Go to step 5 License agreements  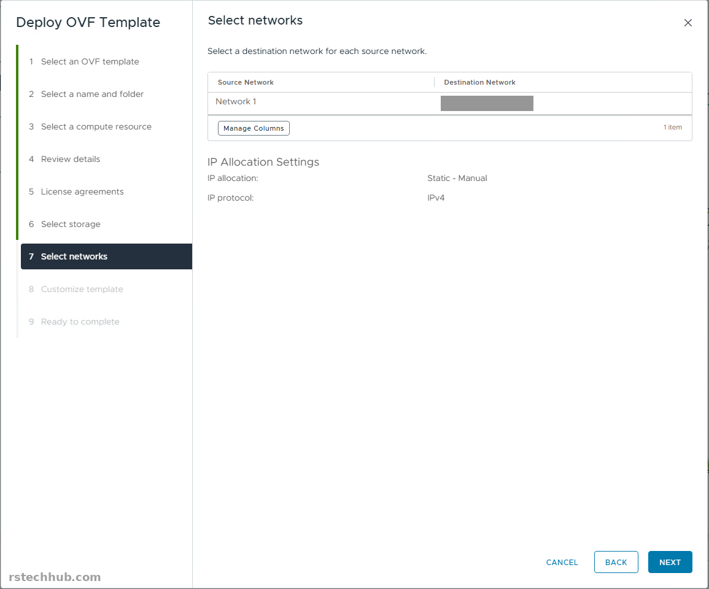coord(76,191)
